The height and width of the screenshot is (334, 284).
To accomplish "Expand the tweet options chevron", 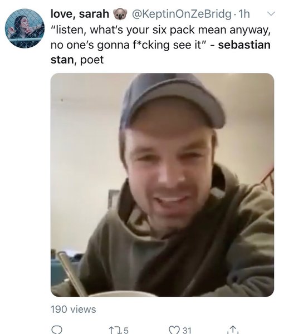I will (271, 14).
